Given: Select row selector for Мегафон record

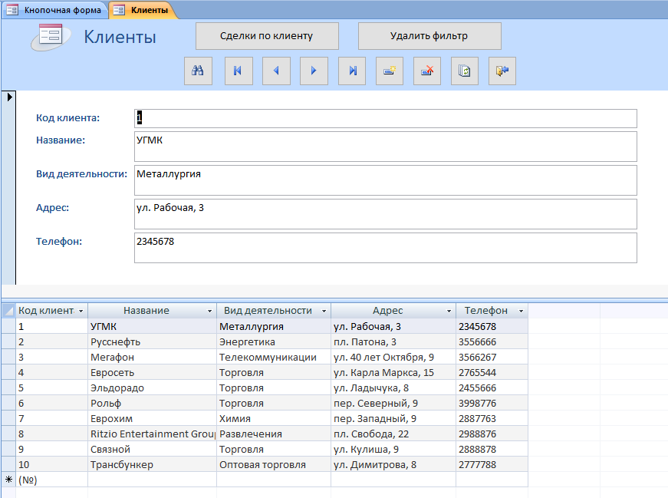Looking at the screenshot, I should click(x=8, y=358).
